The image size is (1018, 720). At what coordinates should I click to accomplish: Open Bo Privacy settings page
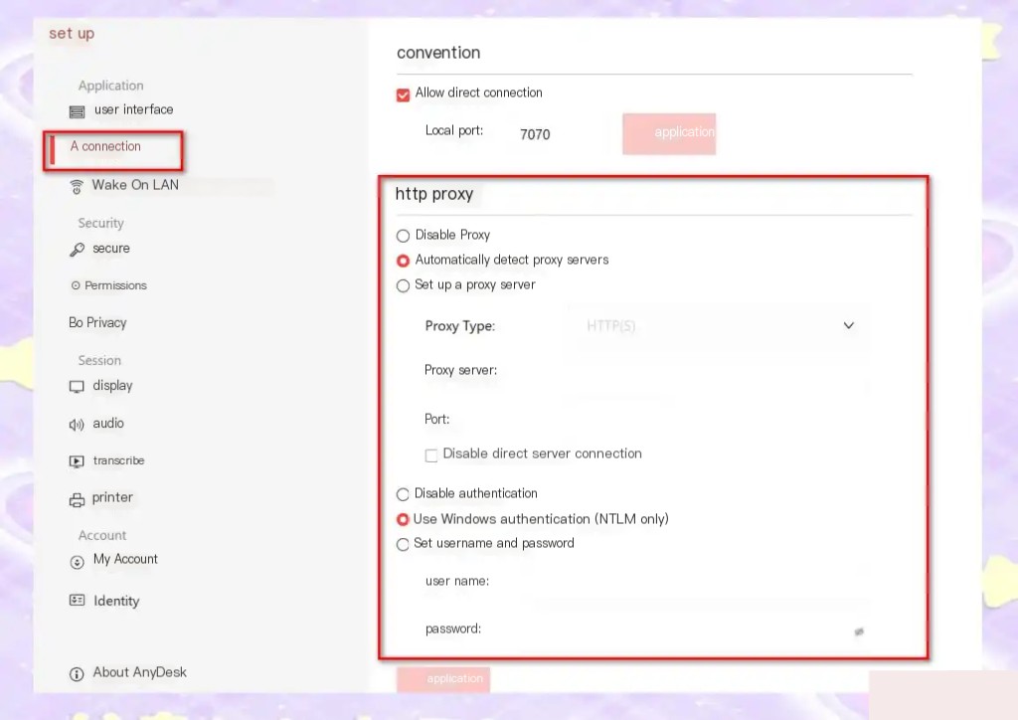[x=97, y=322]
